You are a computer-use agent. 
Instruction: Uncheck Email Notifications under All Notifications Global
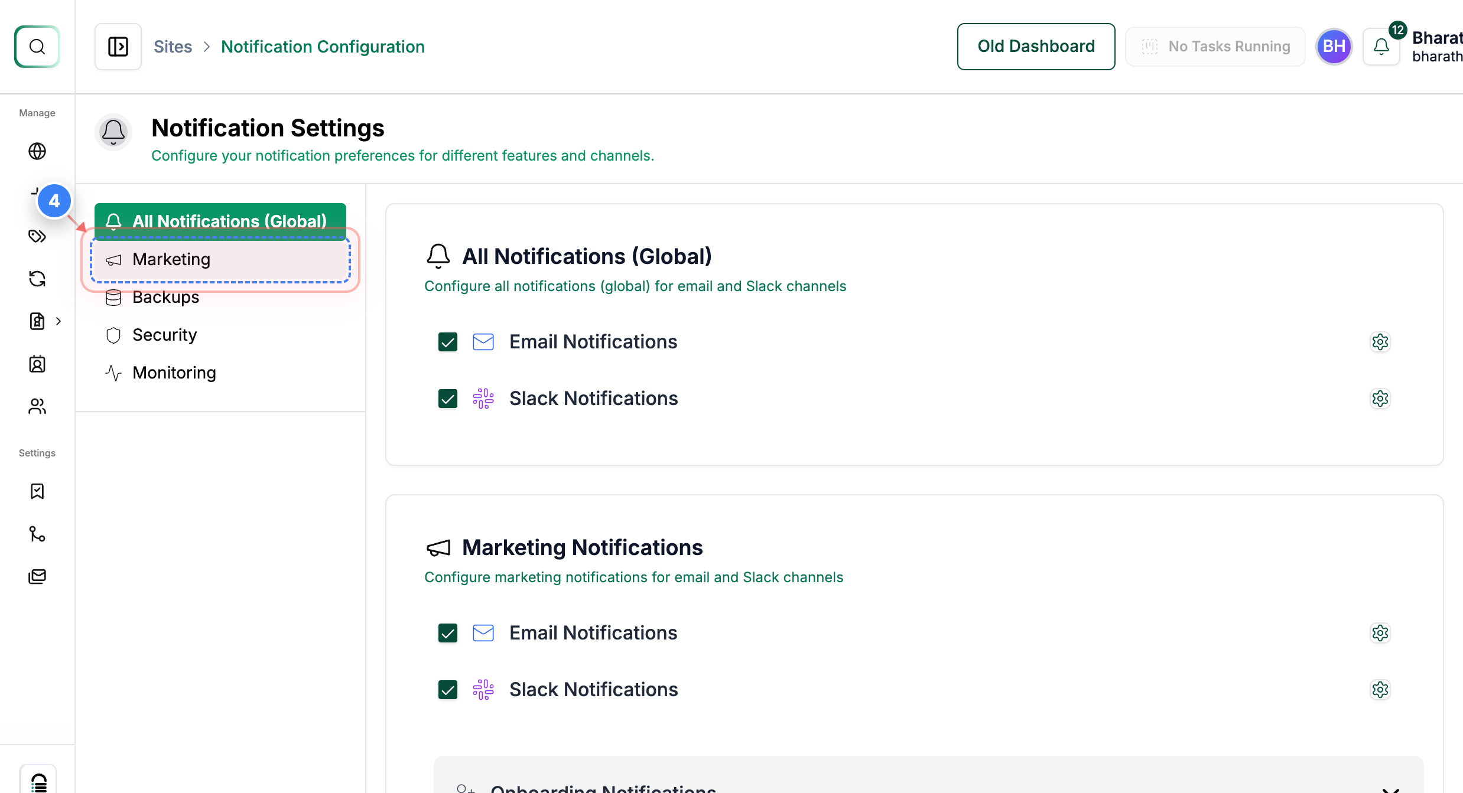point(447,341)
